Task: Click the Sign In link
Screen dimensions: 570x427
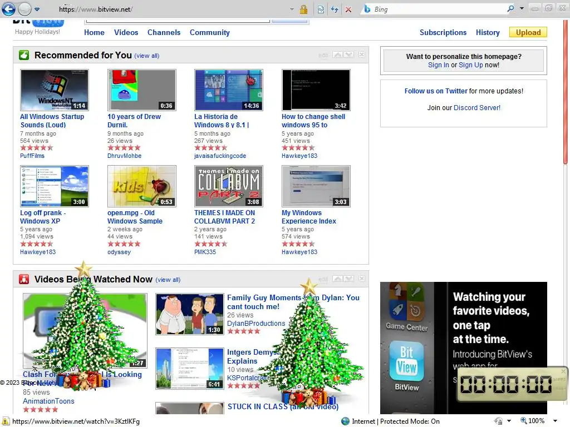Action: pos(439,65)
